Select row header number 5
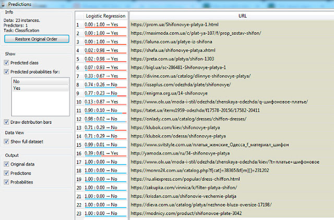 79,59
